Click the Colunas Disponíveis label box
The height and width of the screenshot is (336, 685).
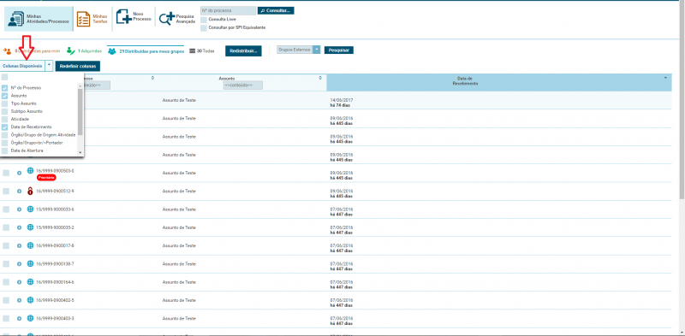[x=22, y=66]
